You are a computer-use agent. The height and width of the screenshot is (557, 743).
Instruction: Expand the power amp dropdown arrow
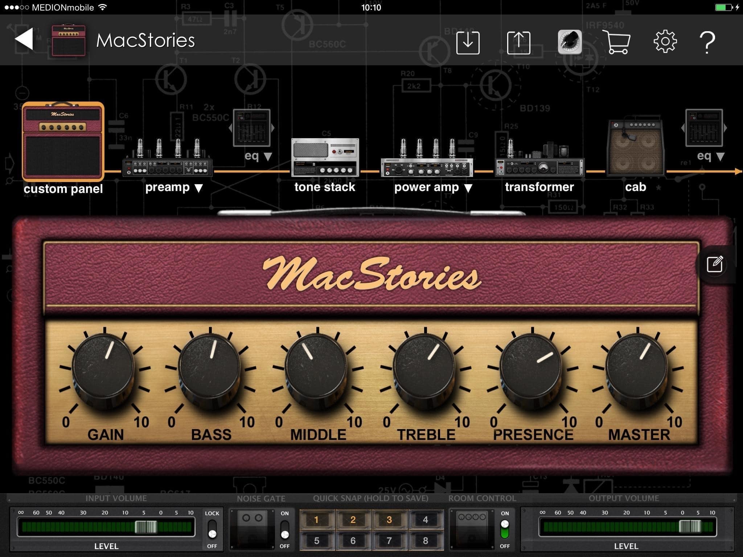click(468, 188)
